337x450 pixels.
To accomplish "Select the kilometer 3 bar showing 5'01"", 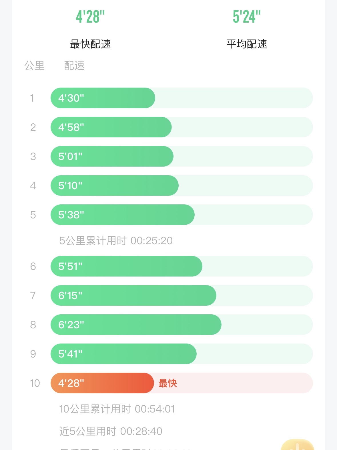I will click(112, 156).
